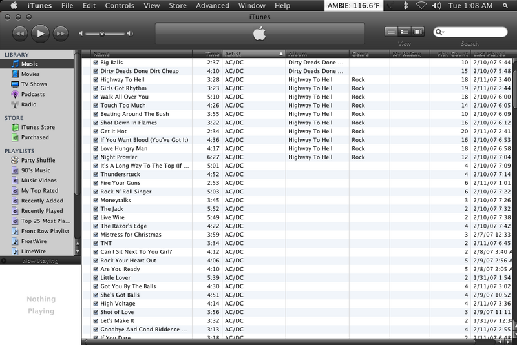Open the Movies library
Image resolution: width=517 pixels, height=345 pixels.
tap(37, 74)
